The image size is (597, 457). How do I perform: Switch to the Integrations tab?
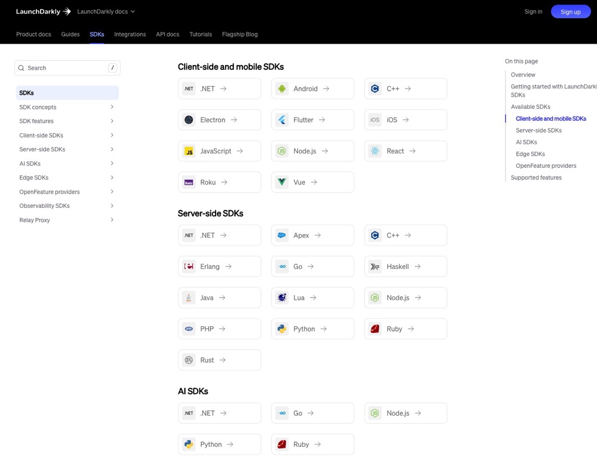pos(130,34)
